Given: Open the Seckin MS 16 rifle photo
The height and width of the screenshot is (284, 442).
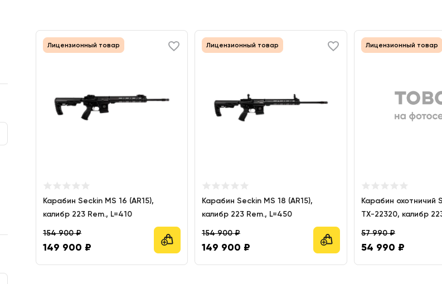Looking at the screenshot, I should click(x=111, y=105).
